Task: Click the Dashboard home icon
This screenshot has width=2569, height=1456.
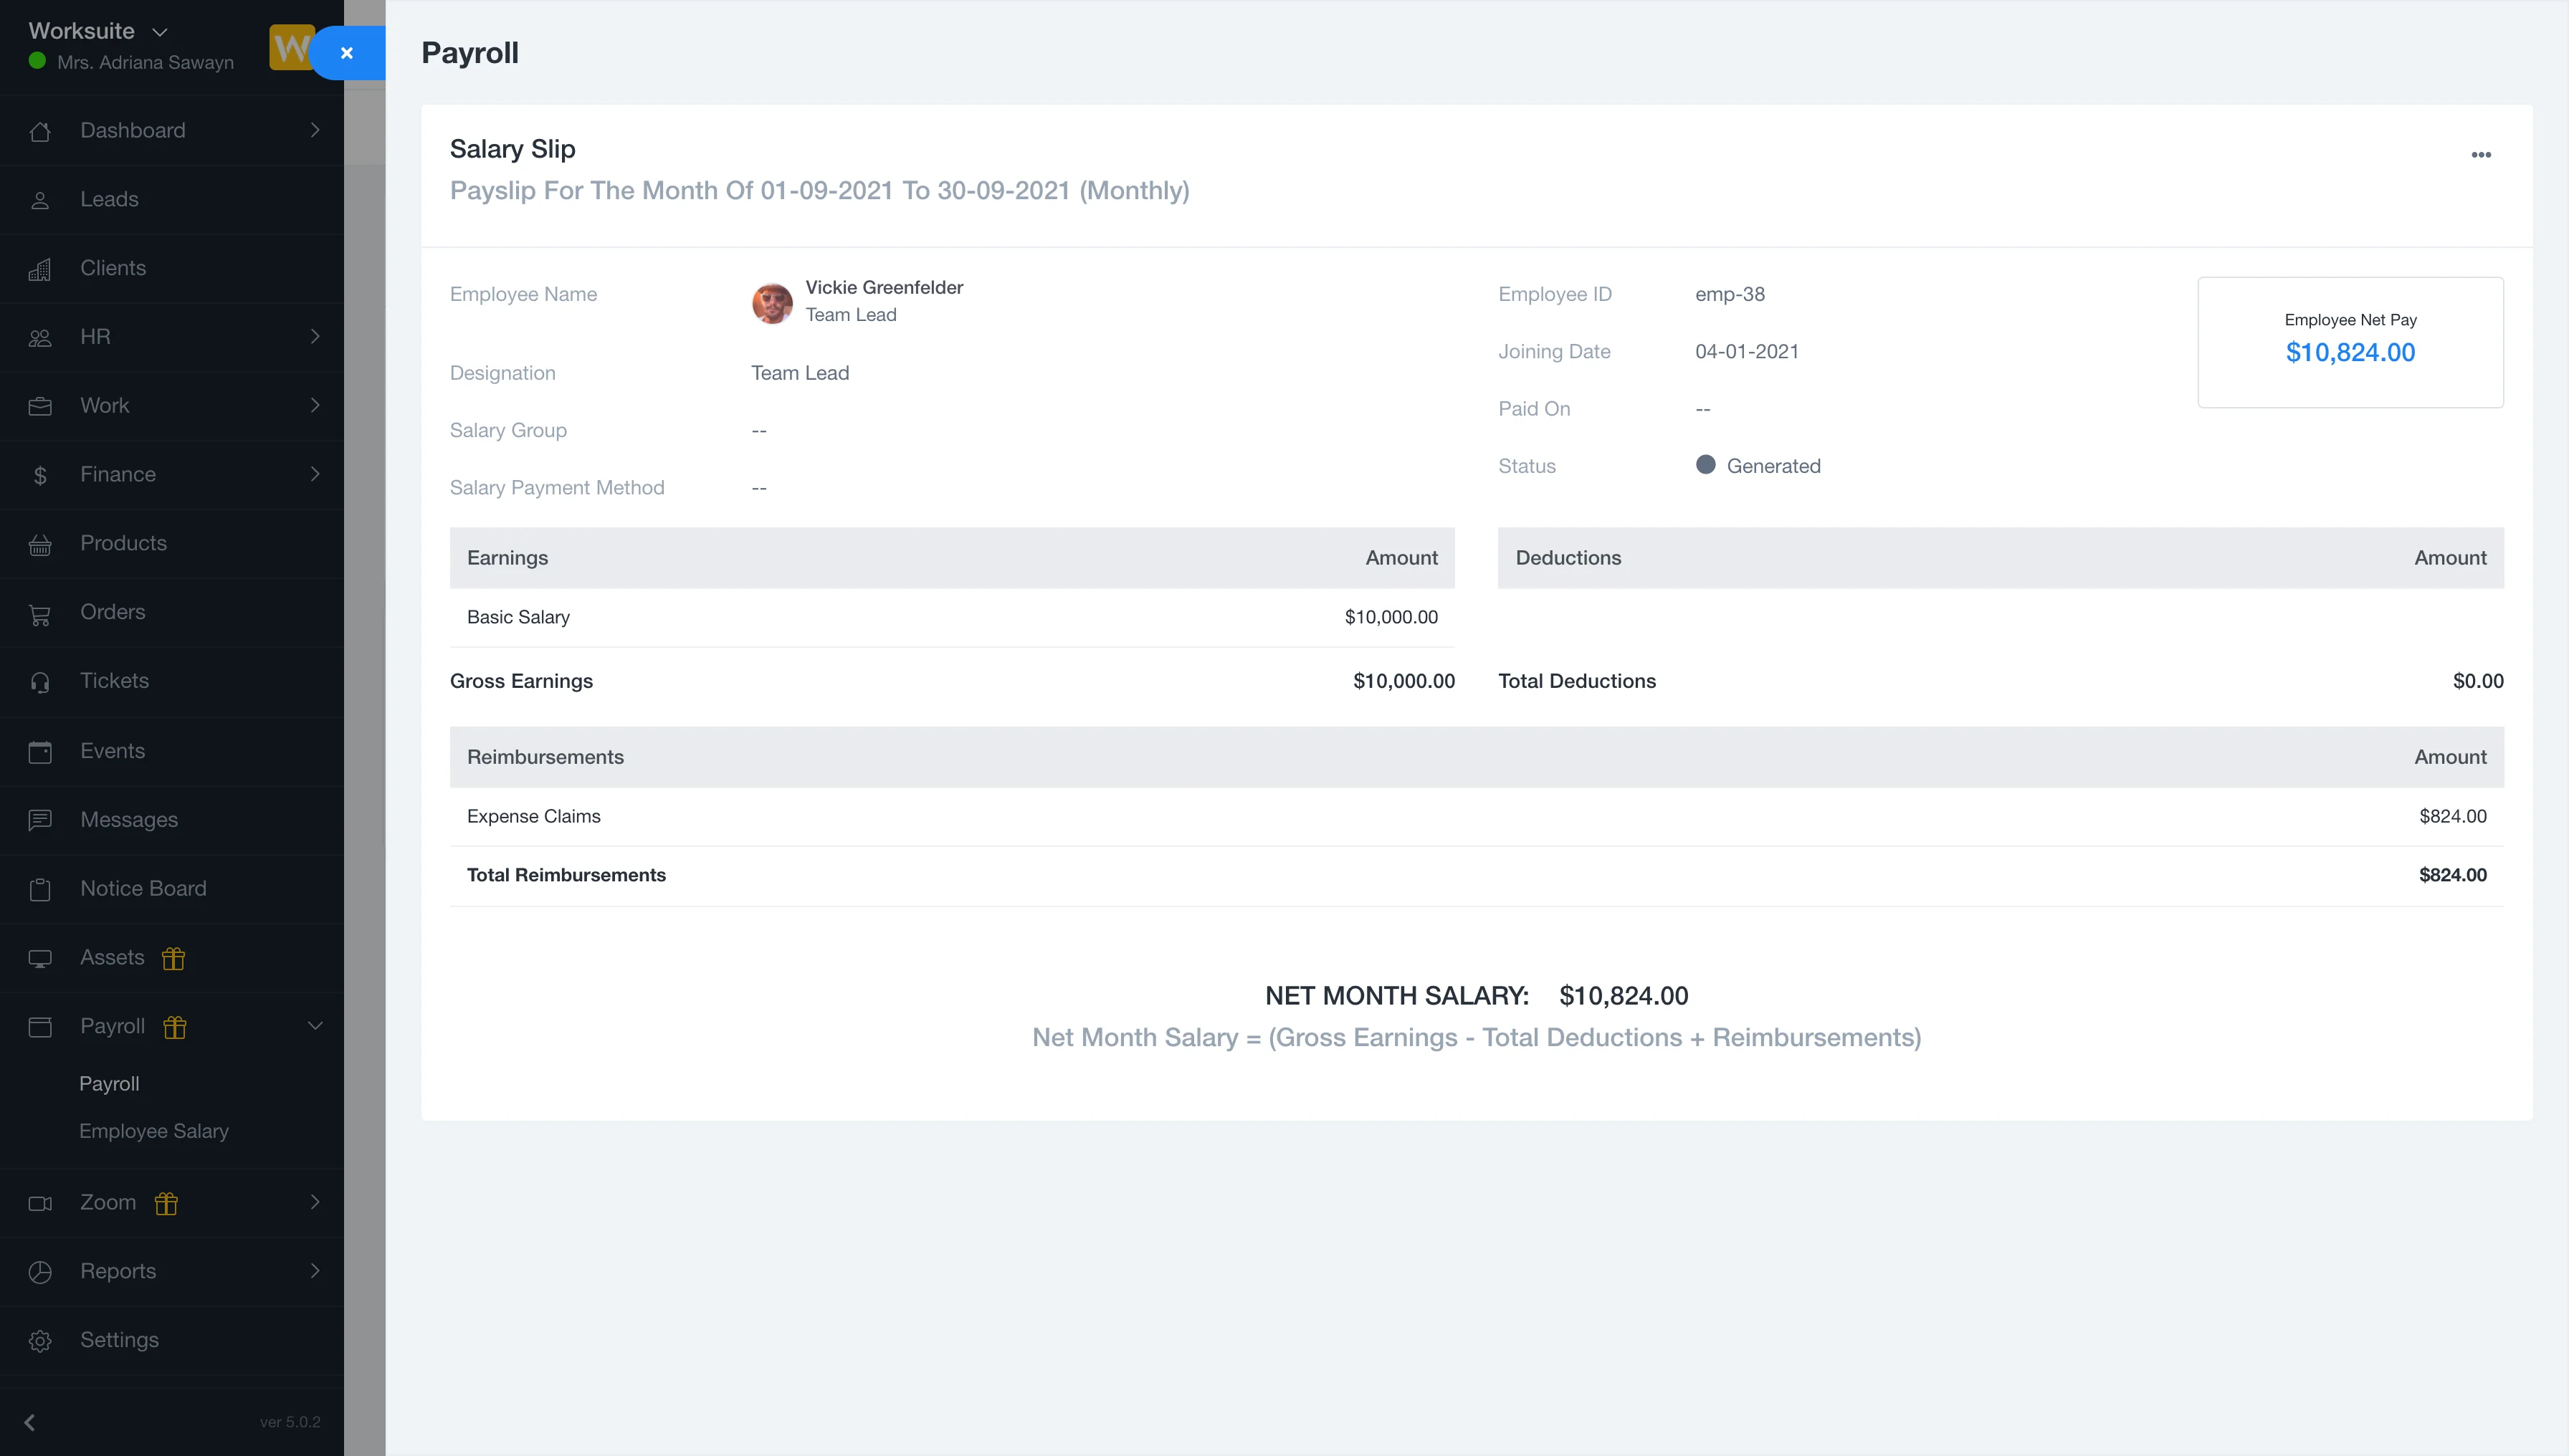Action: tap(40, 131)
